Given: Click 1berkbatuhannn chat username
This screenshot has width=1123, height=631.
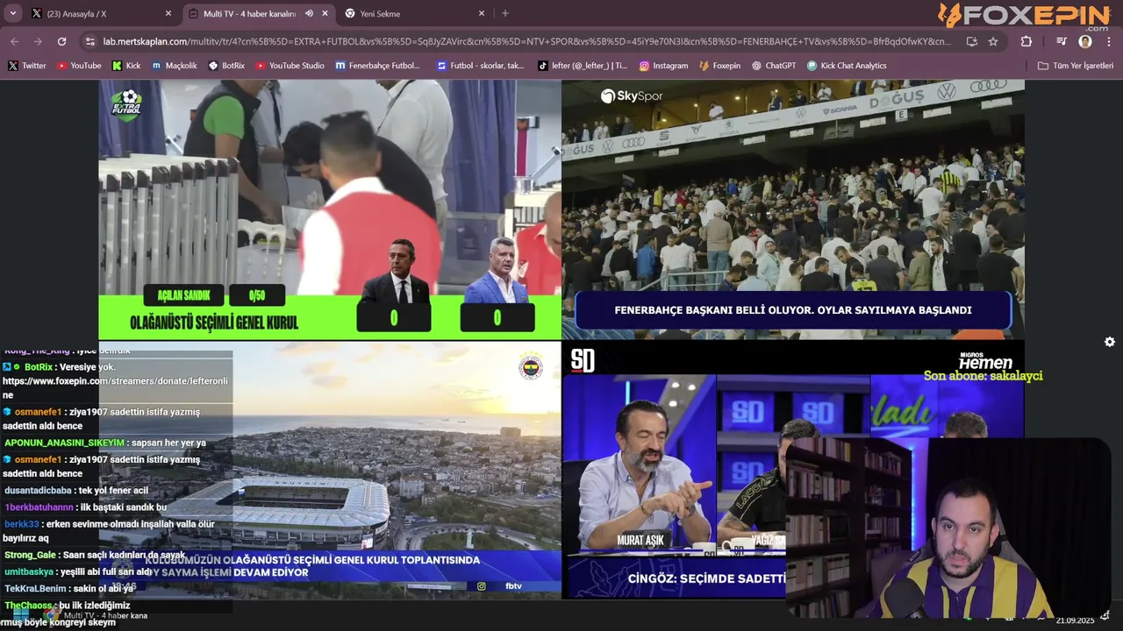Looking at the screenshot, I should pyautogui.click(x=39, y=507).
